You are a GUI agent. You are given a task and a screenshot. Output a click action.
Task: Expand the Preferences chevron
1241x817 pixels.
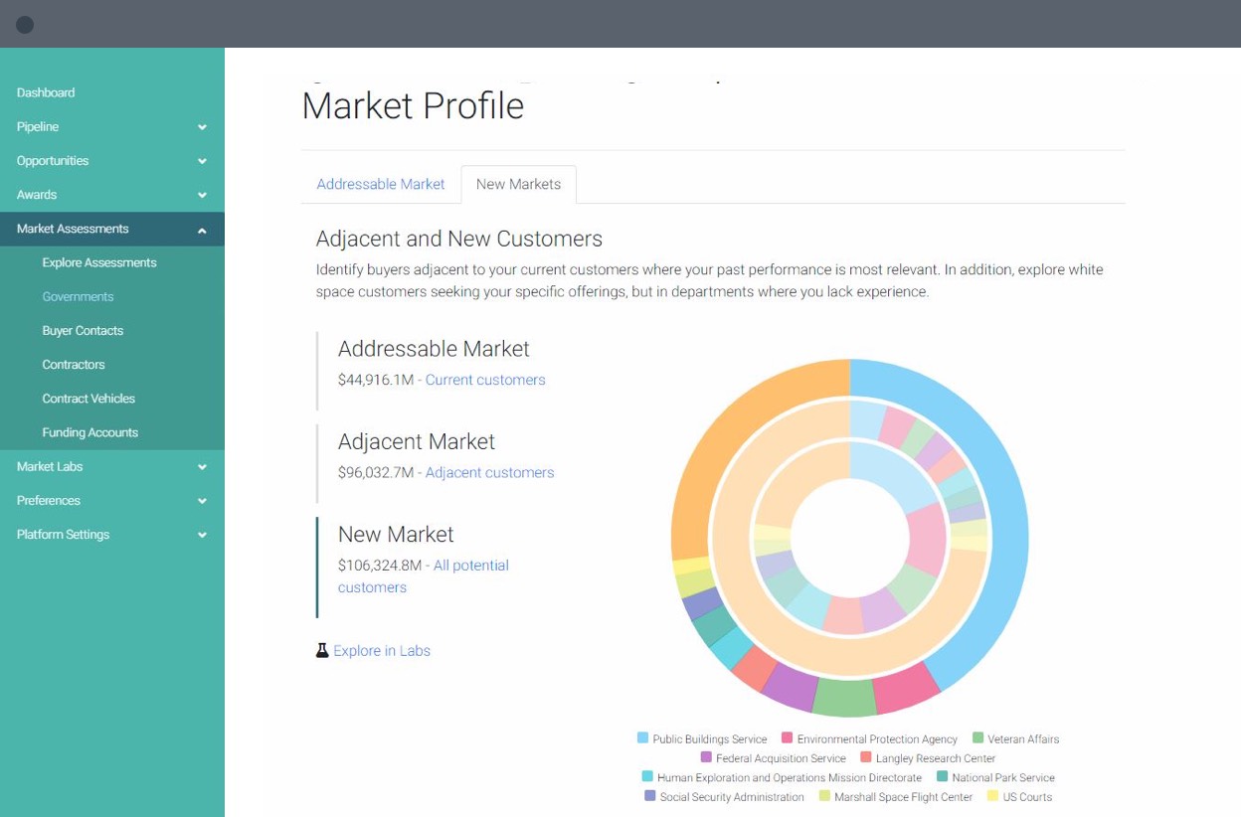202,501
